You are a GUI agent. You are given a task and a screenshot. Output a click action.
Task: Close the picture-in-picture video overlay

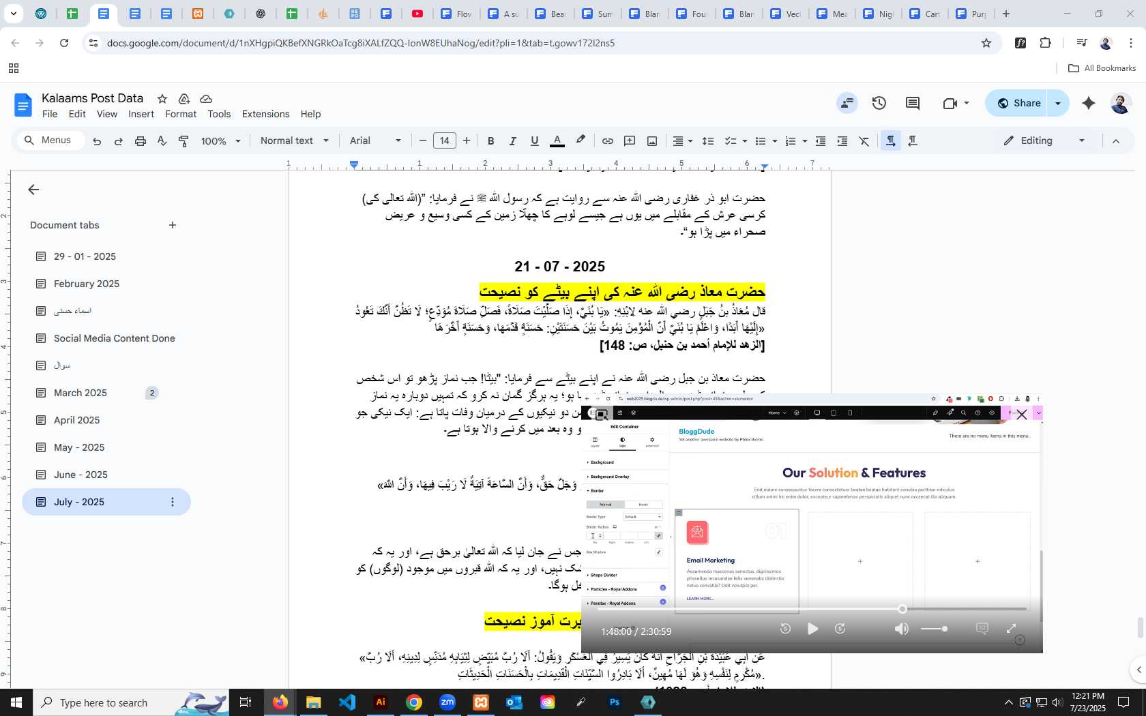(1021, 415)
